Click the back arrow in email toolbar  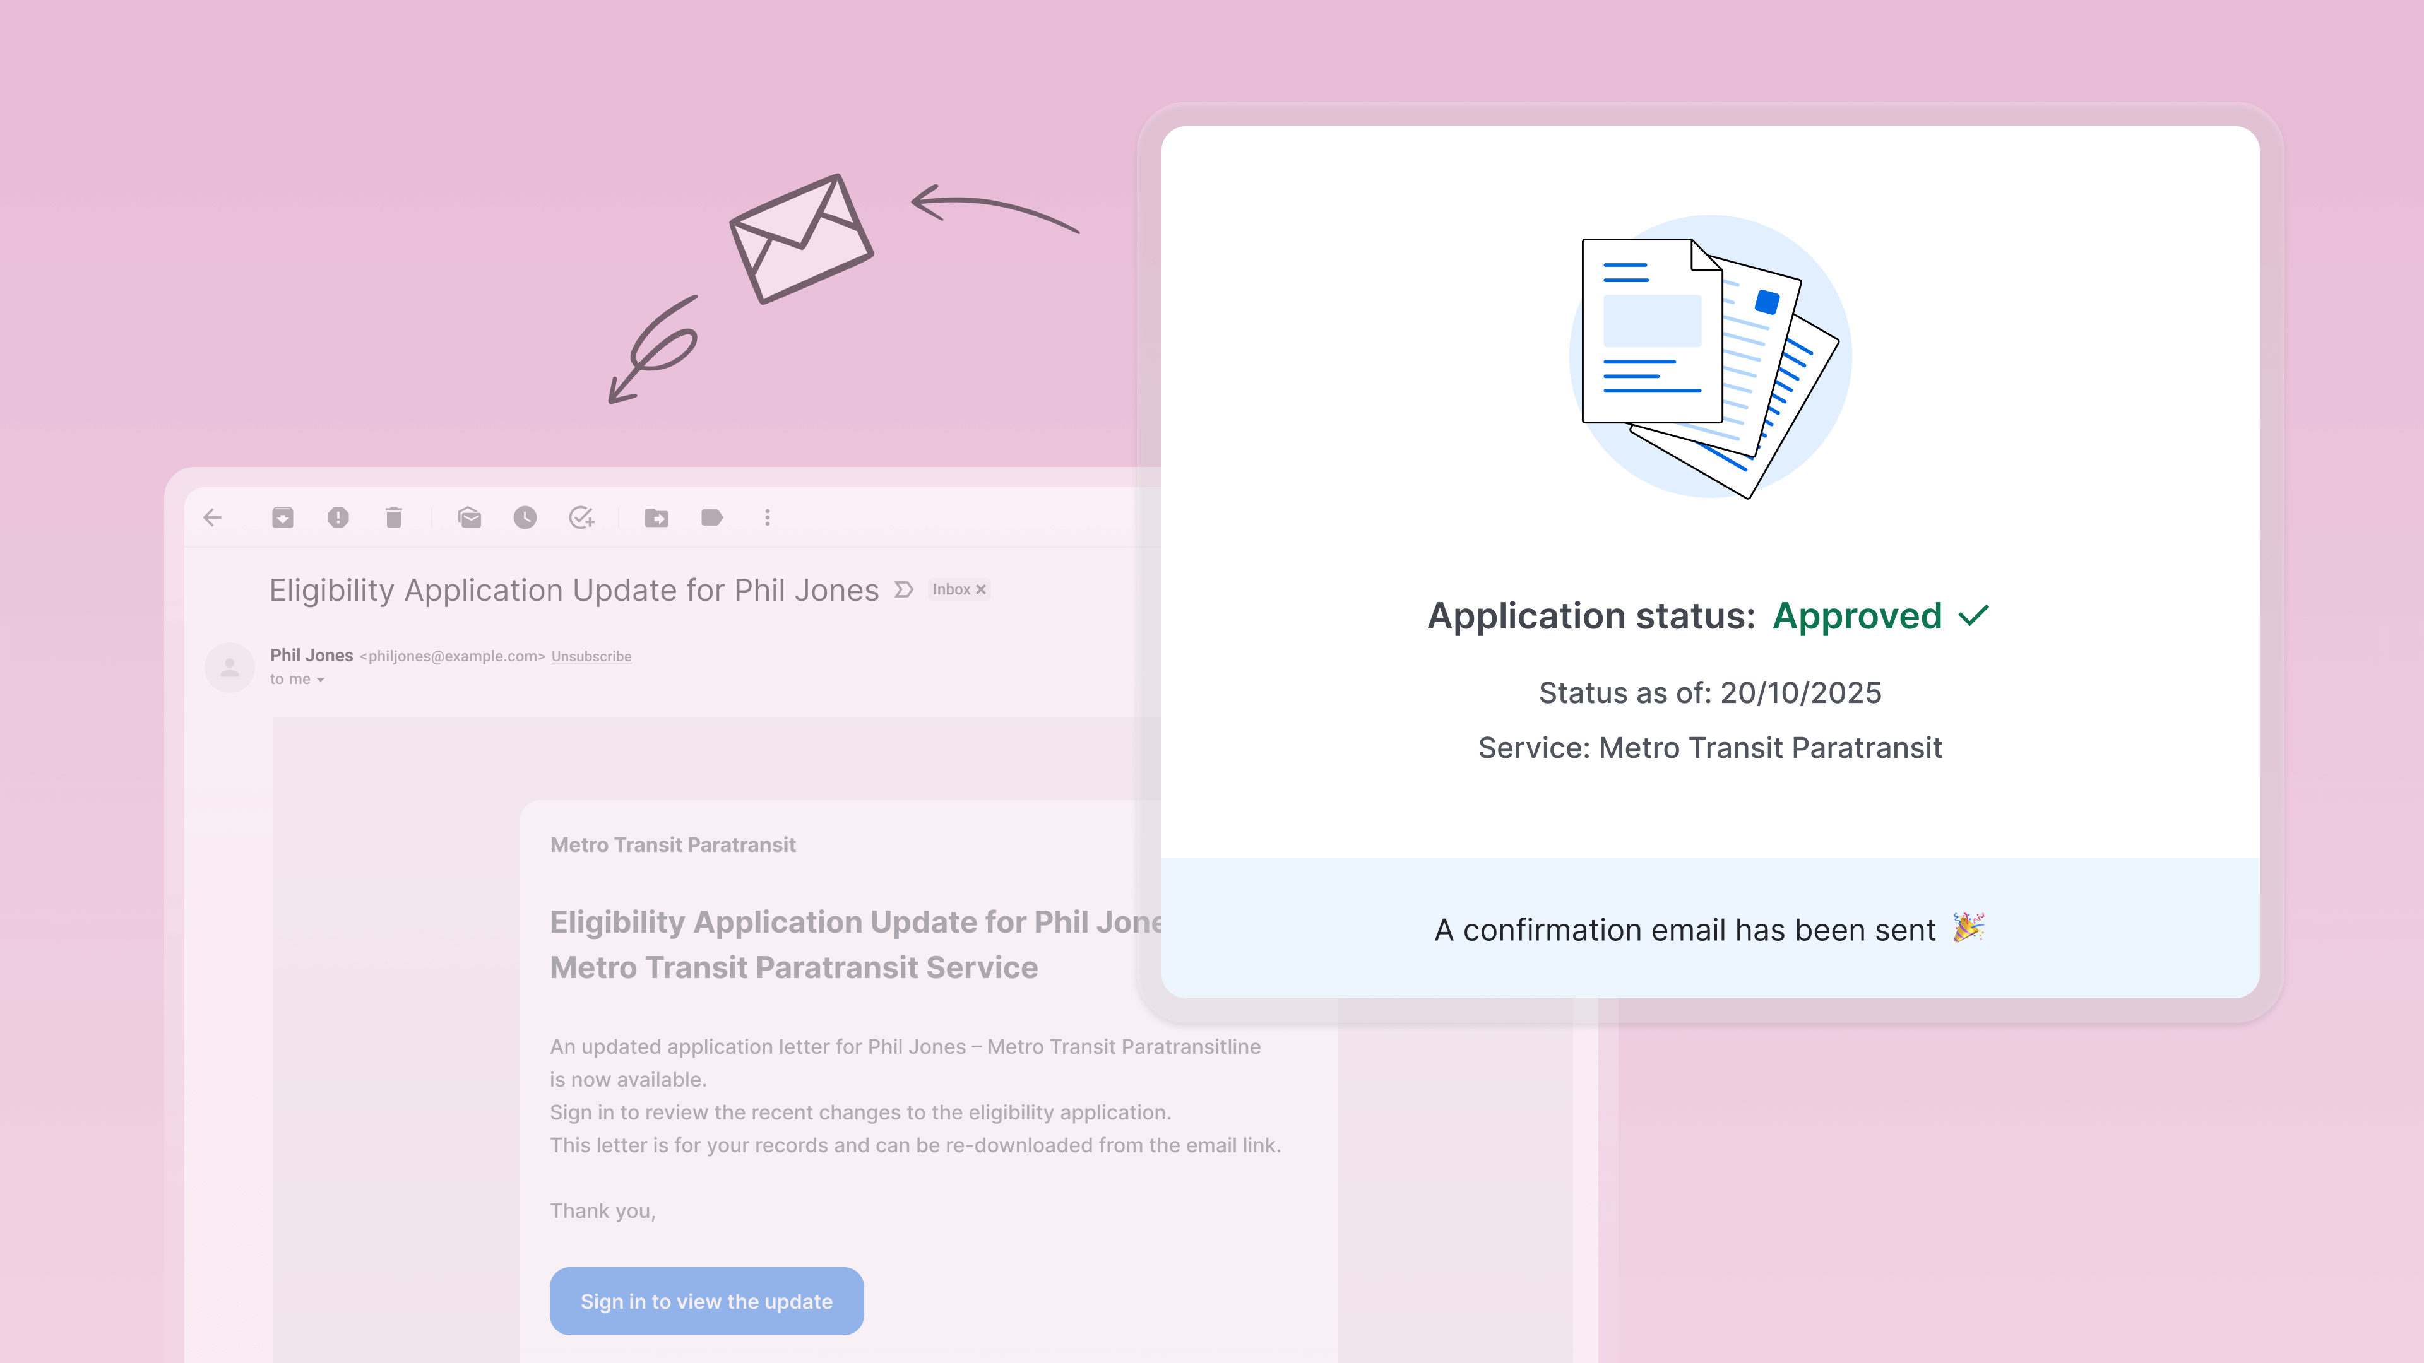tap(213, 517)
